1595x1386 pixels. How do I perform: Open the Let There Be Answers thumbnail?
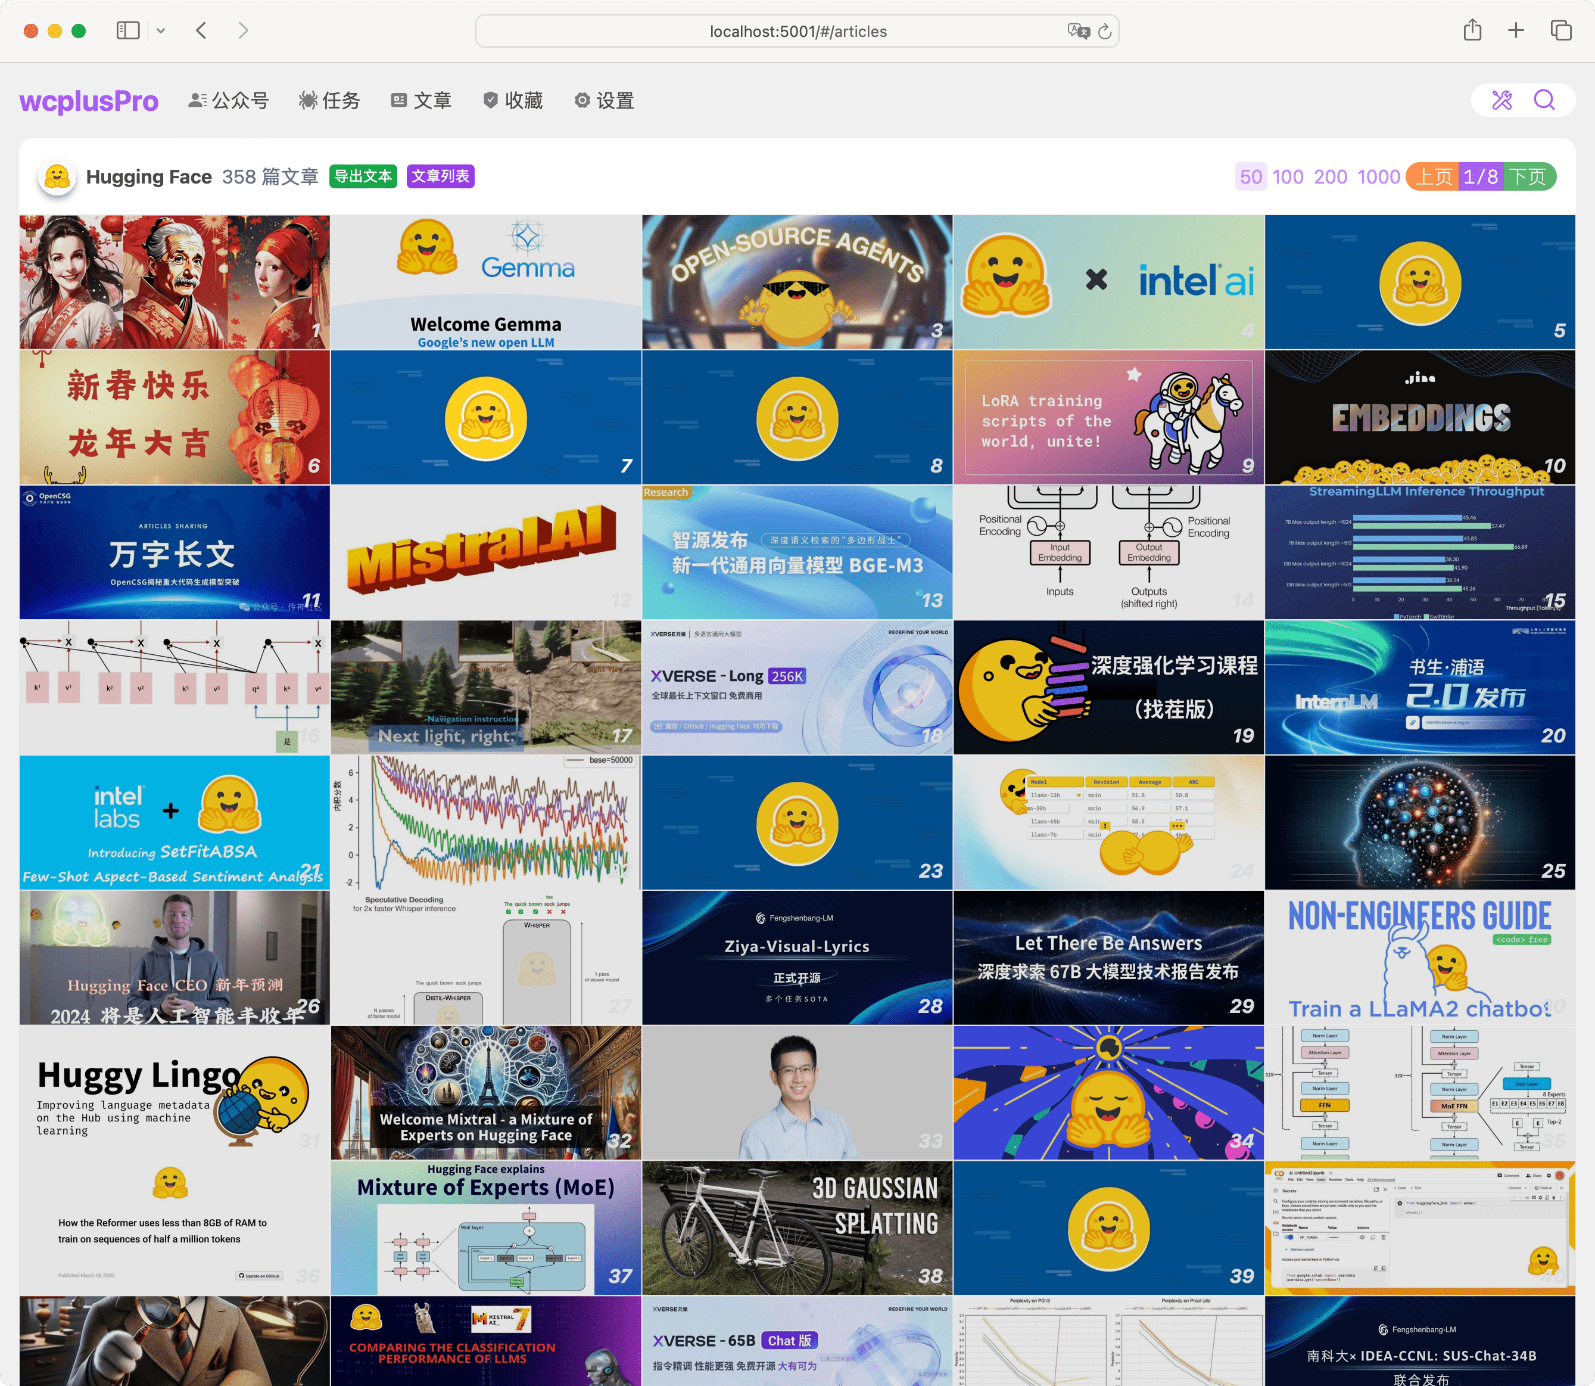(1108, 958)
